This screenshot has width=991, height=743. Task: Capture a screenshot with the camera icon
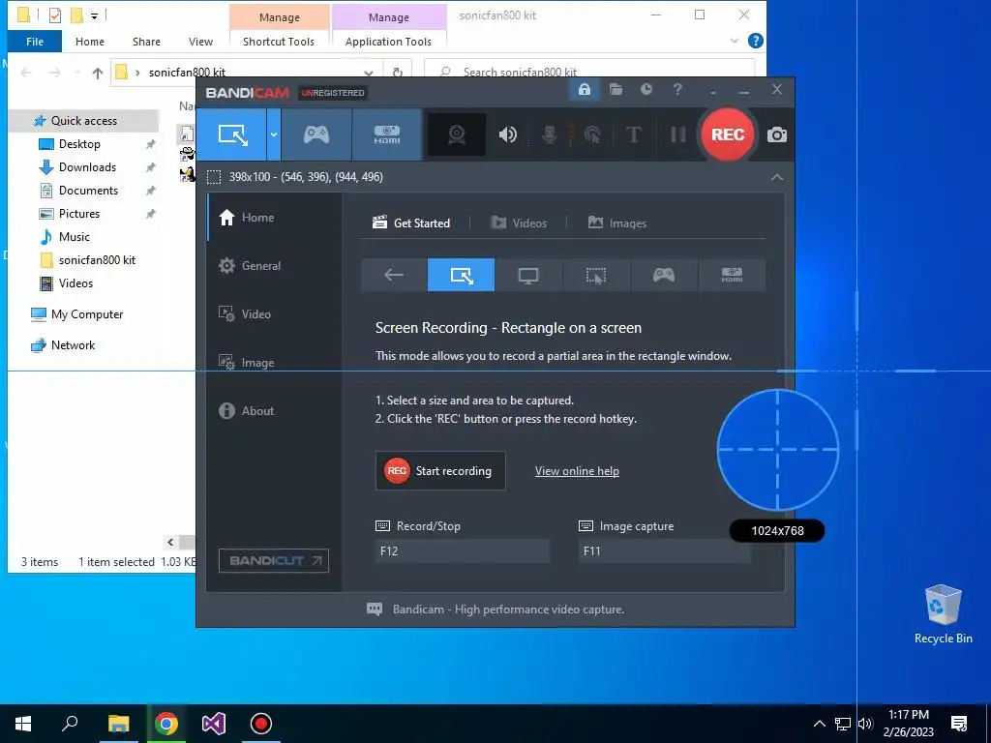pyautogui.click(x=777, y=134)
